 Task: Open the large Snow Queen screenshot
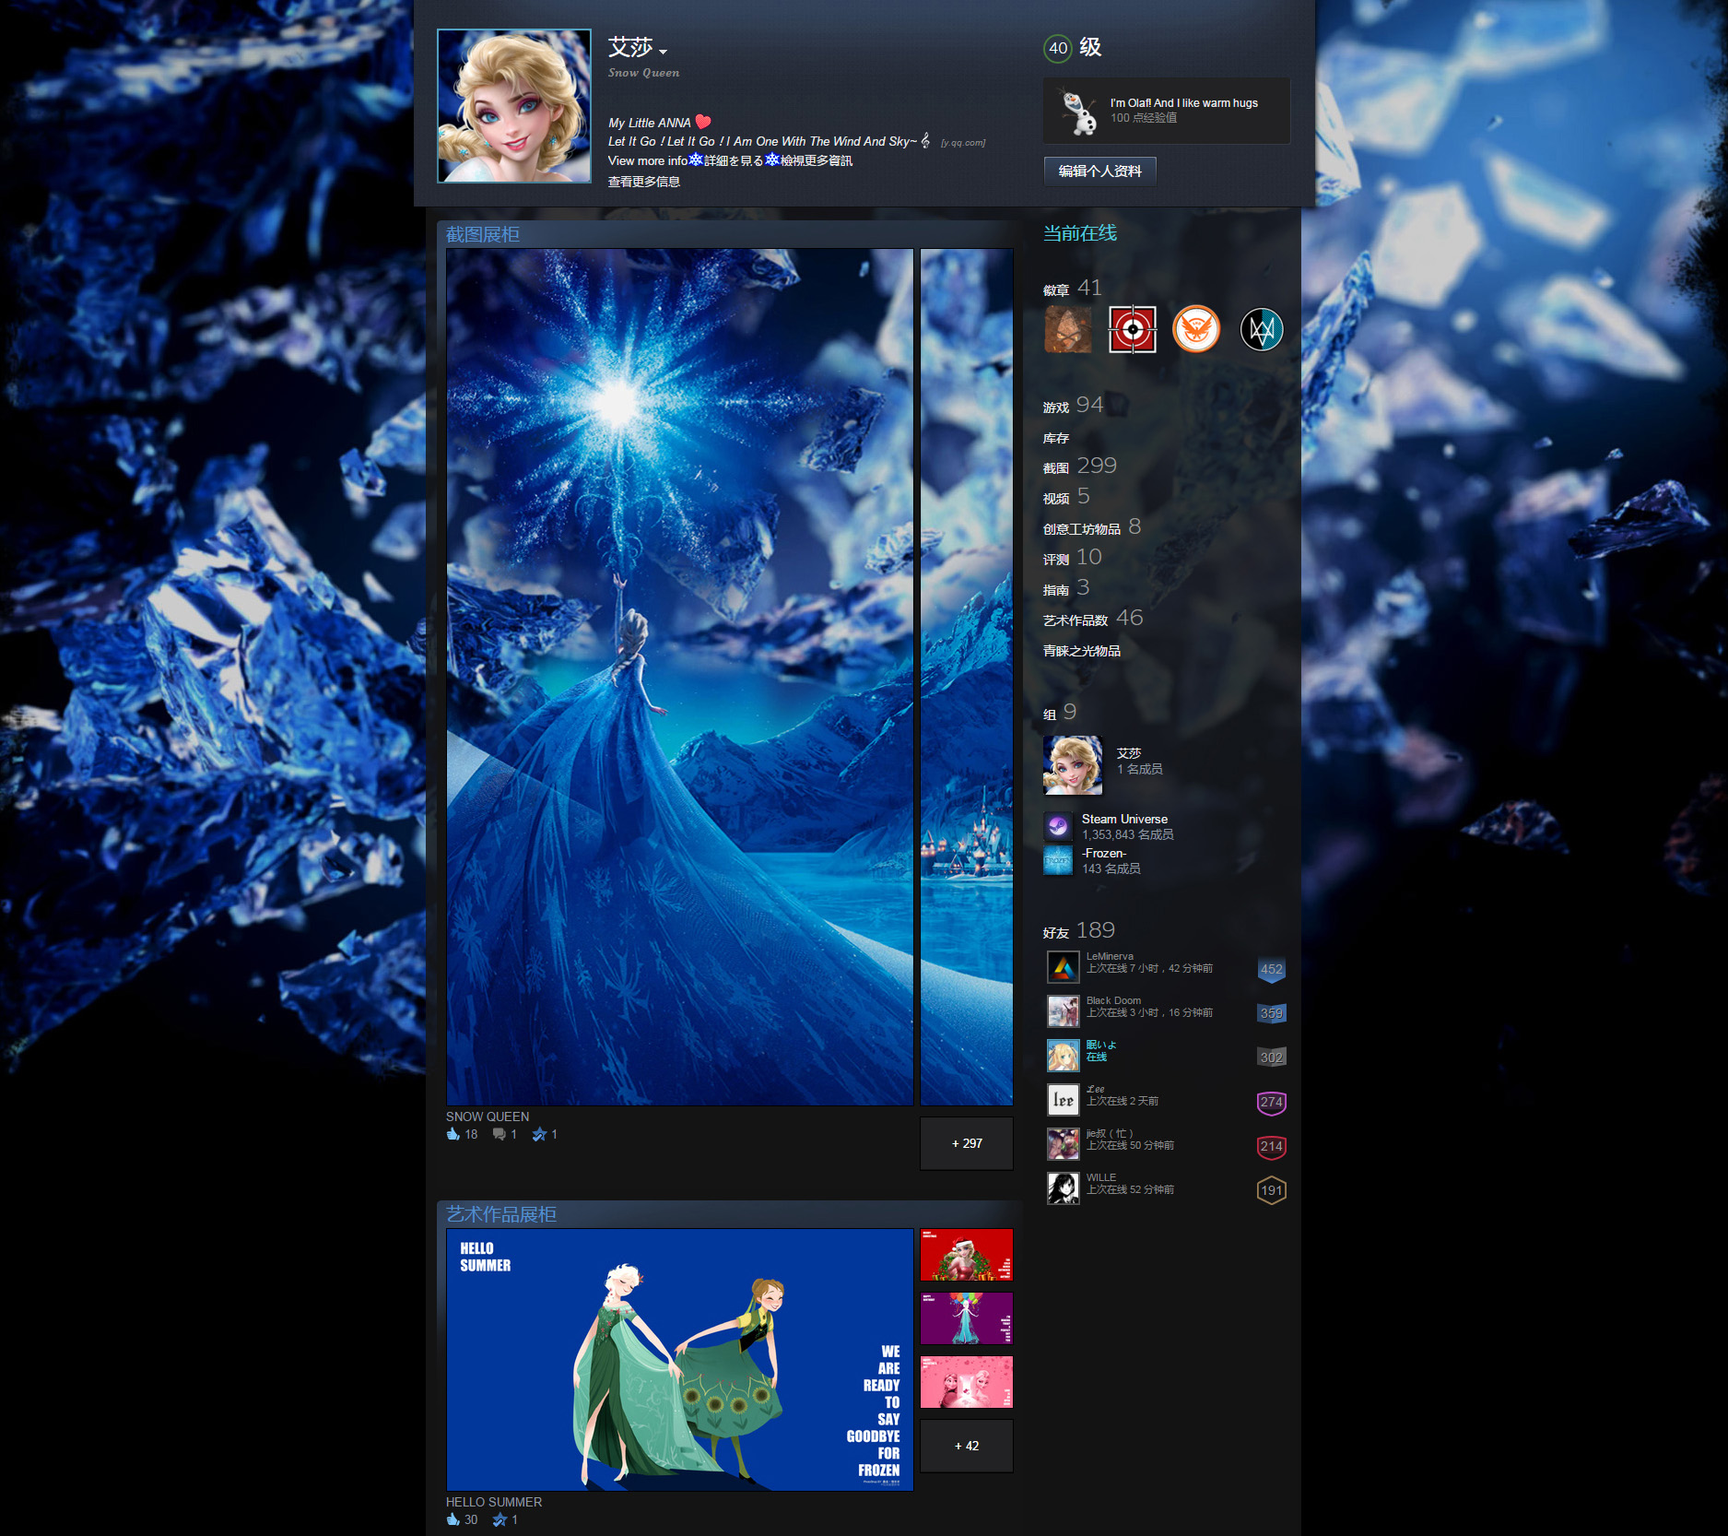point(680,677)
